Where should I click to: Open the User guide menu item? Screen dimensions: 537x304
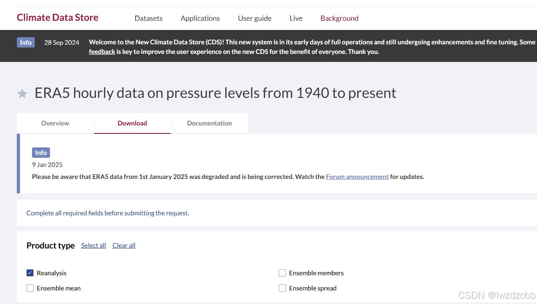(x=255, y=18)
